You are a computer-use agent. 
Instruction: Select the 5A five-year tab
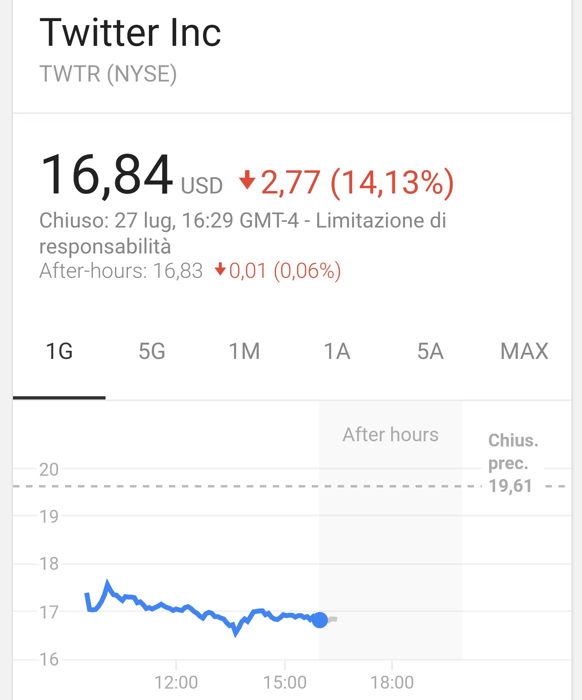(430, 351)
